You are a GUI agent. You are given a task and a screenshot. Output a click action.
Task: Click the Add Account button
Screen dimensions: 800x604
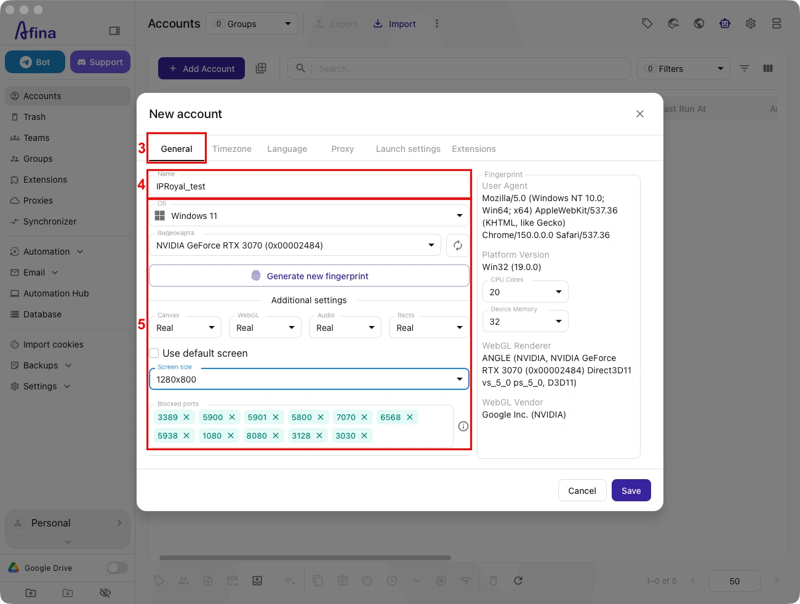point(201,68)
